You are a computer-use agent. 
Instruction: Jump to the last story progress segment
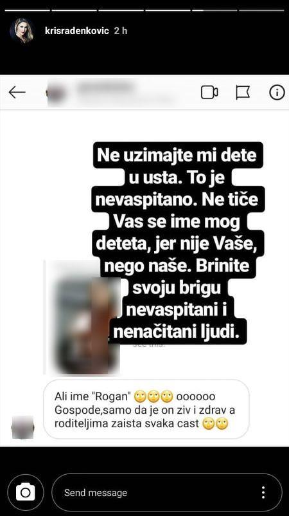point(261,10)
